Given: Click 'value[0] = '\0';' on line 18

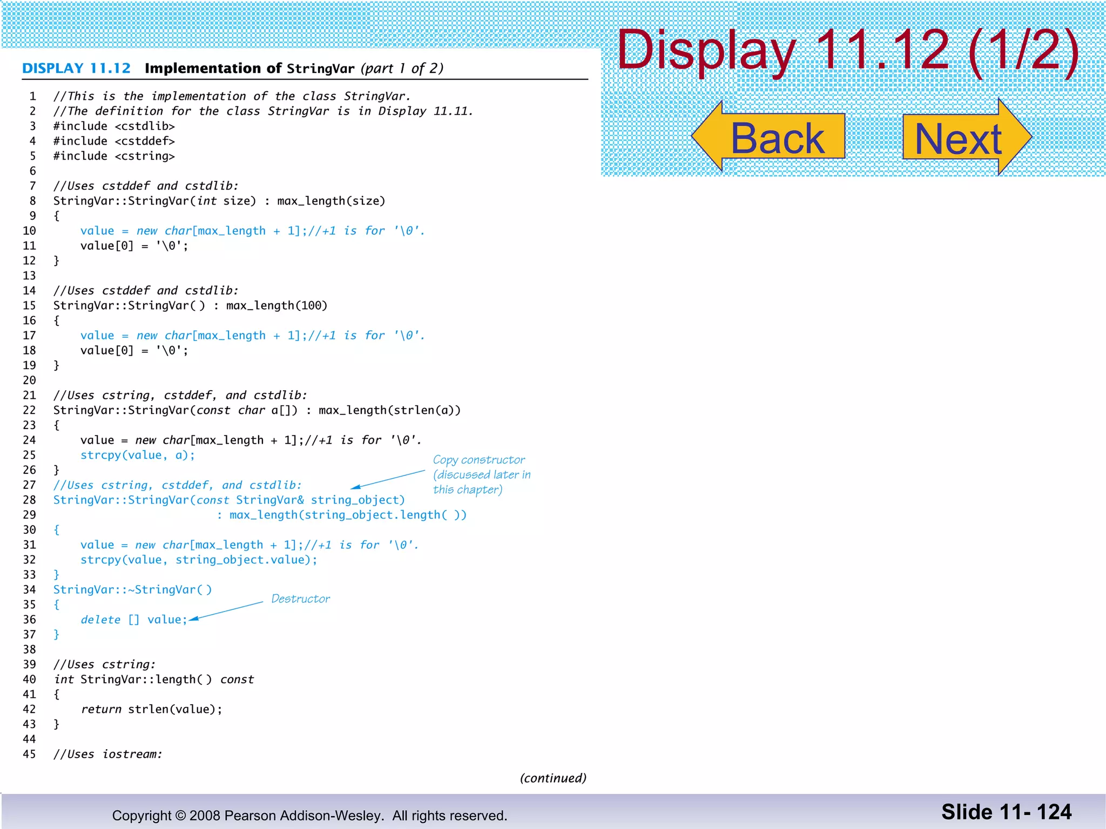Looking at the screenshot, I should (134, 351).
